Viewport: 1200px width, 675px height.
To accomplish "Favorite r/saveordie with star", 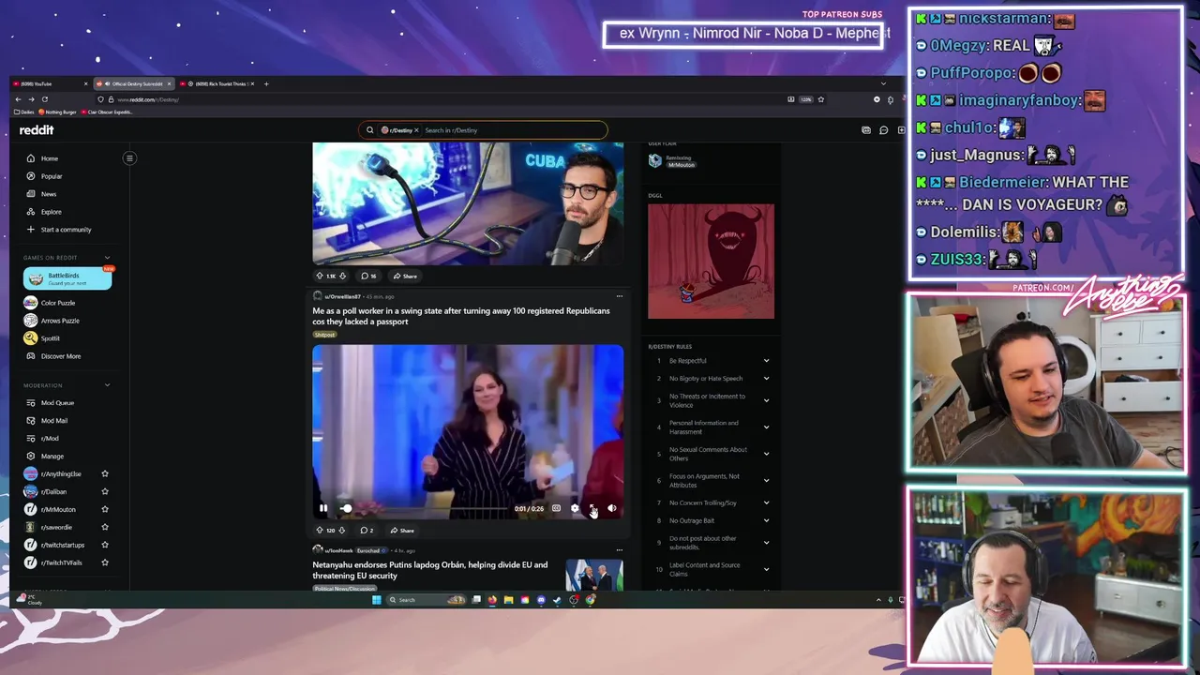I will 105,527.
